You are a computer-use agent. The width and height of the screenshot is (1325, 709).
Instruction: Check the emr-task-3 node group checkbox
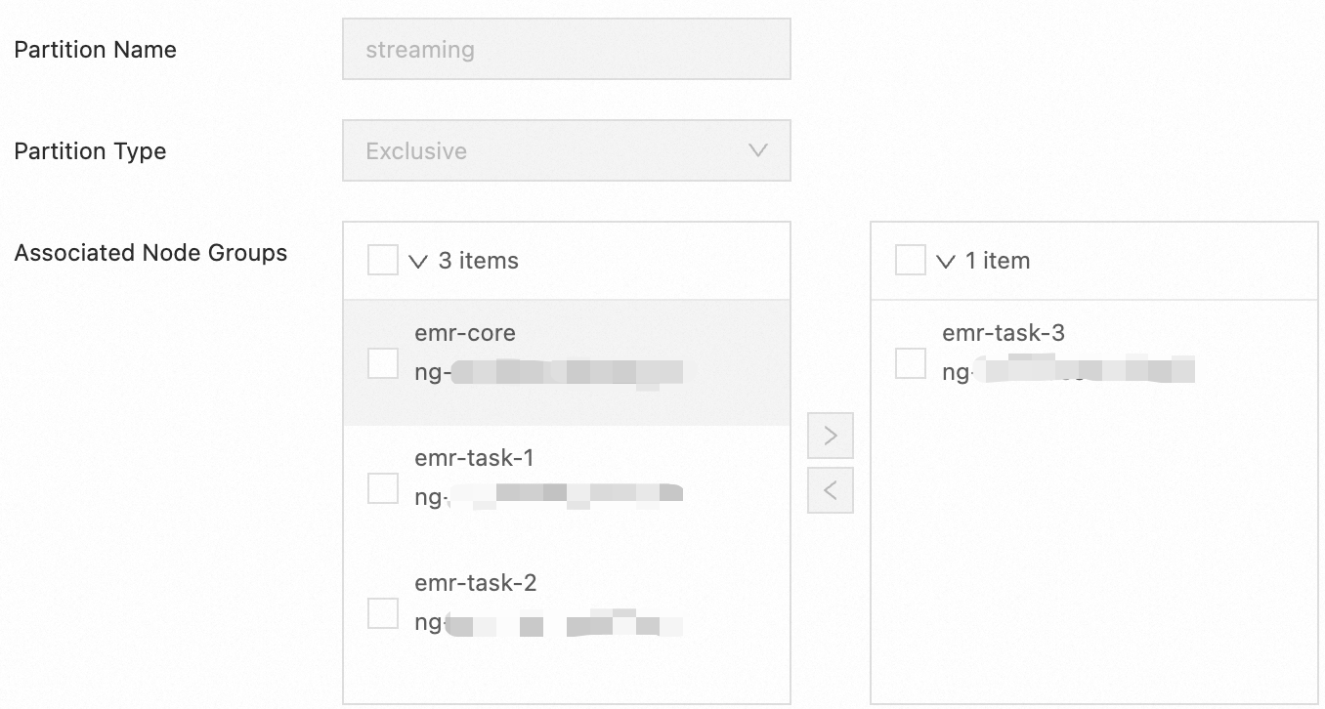tap(911, 363)
